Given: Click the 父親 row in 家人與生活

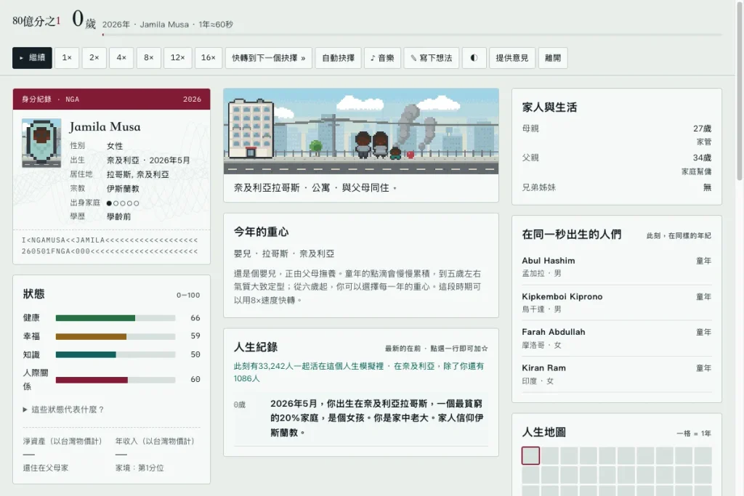Looking at the screenshot, I should point(616,164).
